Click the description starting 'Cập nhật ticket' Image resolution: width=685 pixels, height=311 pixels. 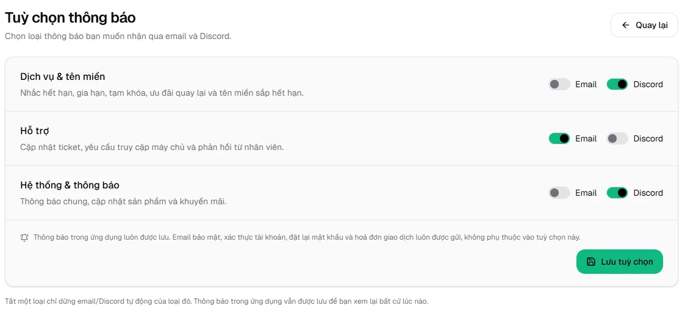pyautogui.click(x=152, y=147)
